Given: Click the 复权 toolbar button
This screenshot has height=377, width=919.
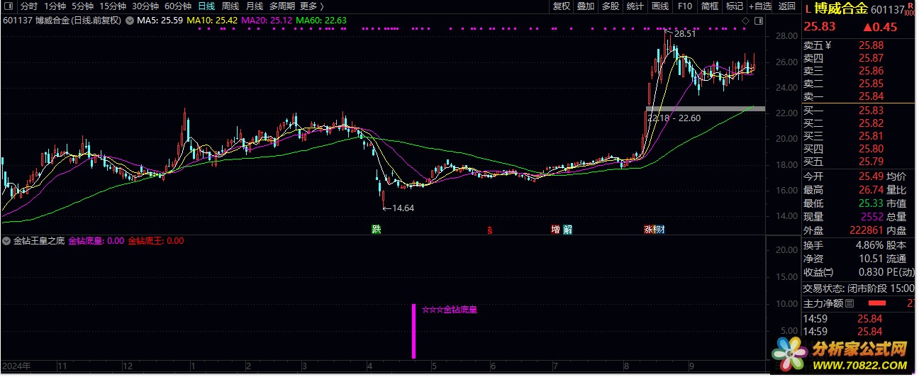Looking at the screenshot, I should tap(562, 6).
